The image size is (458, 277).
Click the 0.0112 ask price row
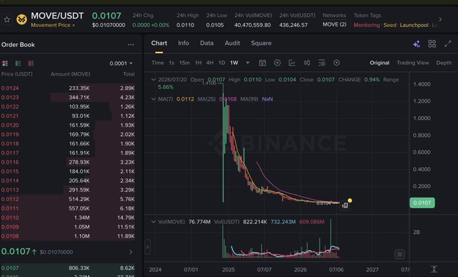(x=68, y=199)
